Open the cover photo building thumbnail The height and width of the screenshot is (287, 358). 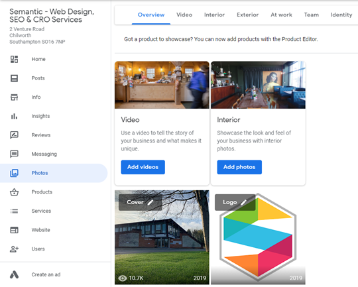162,237
